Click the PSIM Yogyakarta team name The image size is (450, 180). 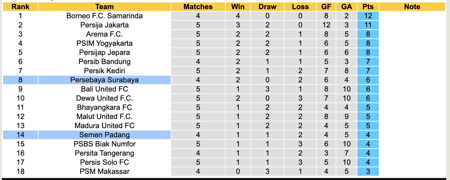click(x=104, y=43)
